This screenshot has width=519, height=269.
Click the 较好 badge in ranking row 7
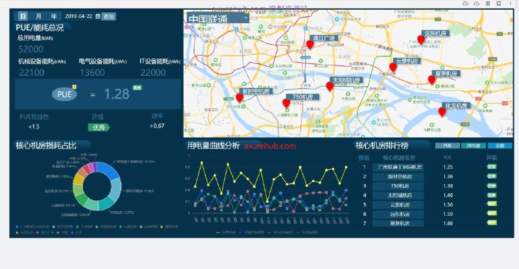[x=492, y=223]
